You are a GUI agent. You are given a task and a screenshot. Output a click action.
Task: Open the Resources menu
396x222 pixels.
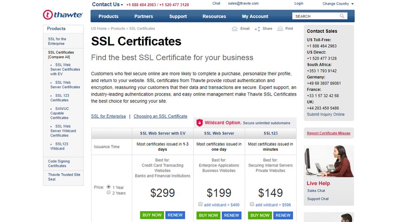(x=214, y=16)
